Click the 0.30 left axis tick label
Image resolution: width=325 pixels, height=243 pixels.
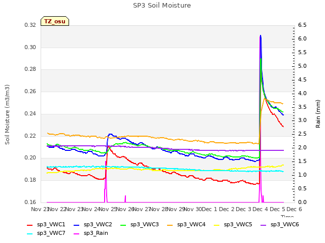coord(30,47)
